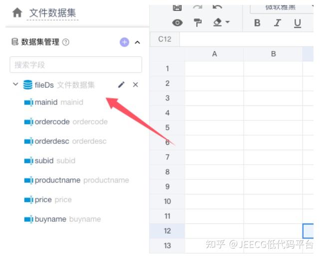Viewport: 322px width, 258px height.
Task: Click cell A1
Action: 214,68
